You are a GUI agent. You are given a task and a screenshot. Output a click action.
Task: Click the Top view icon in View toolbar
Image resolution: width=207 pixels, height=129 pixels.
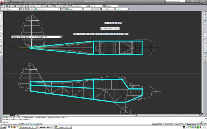pyautogui.click(x=16, y=37)
